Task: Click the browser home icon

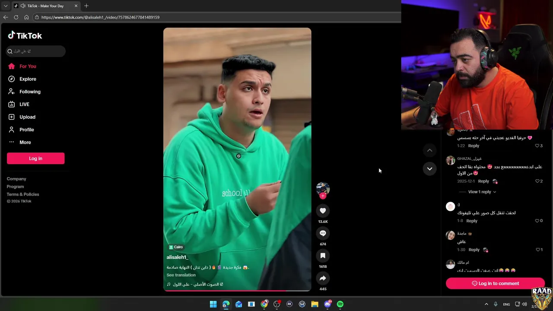Action: 26,17
